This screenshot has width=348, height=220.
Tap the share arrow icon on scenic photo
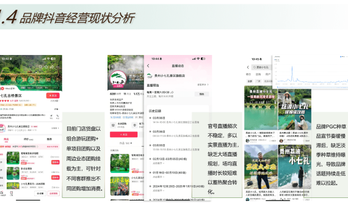point(52,67)
